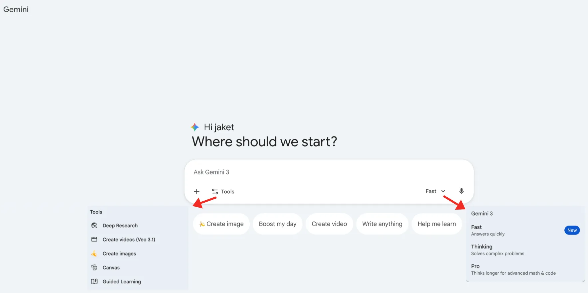Image resolution: width=588 pixels, height=293 pixels.
Task: Click the Ask Gemini 3 input field
Action: point(300,172)
